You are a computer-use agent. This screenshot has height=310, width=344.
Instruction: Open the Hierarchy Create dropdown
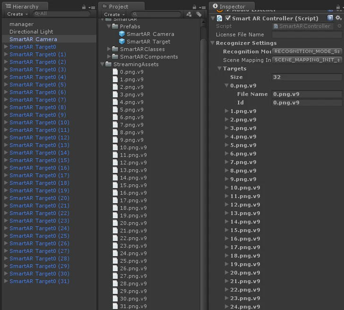tap(17, 14)
